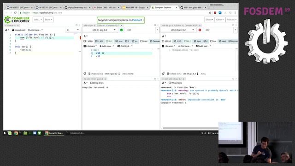Viewport: 295px width, 166px height.
Task: Click the red shield extension icon
Action: 215,12
